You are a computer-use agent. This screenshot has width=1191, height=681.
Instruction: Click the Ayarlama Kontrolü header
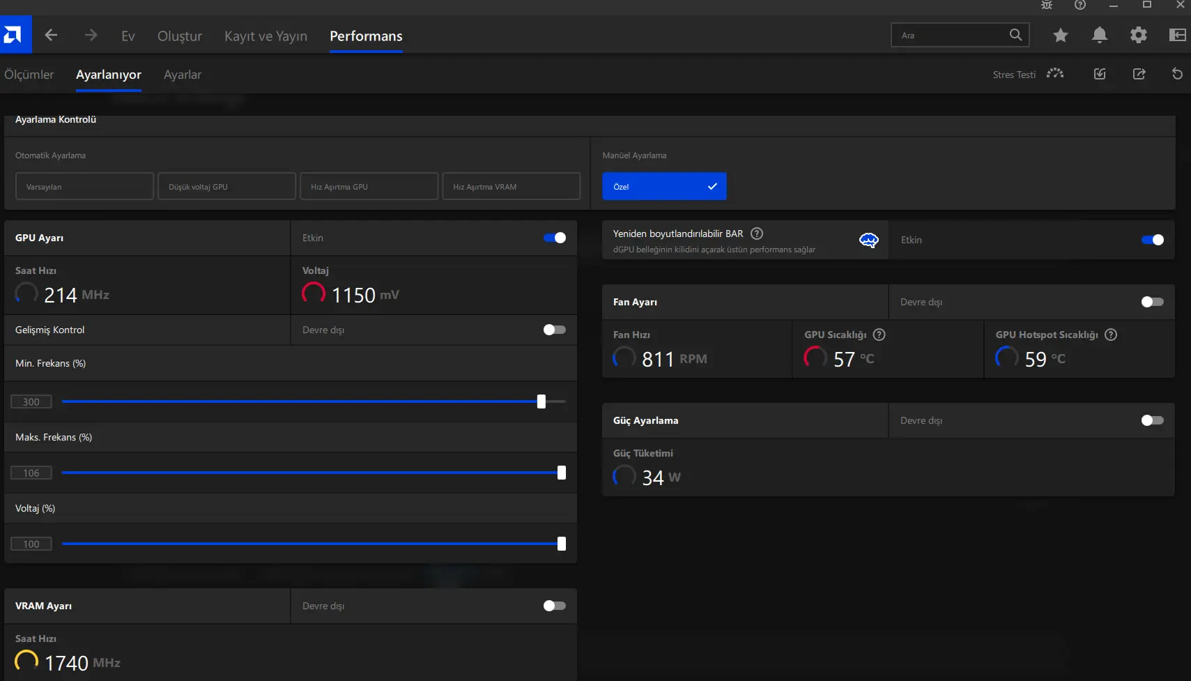tap(56, 119)
